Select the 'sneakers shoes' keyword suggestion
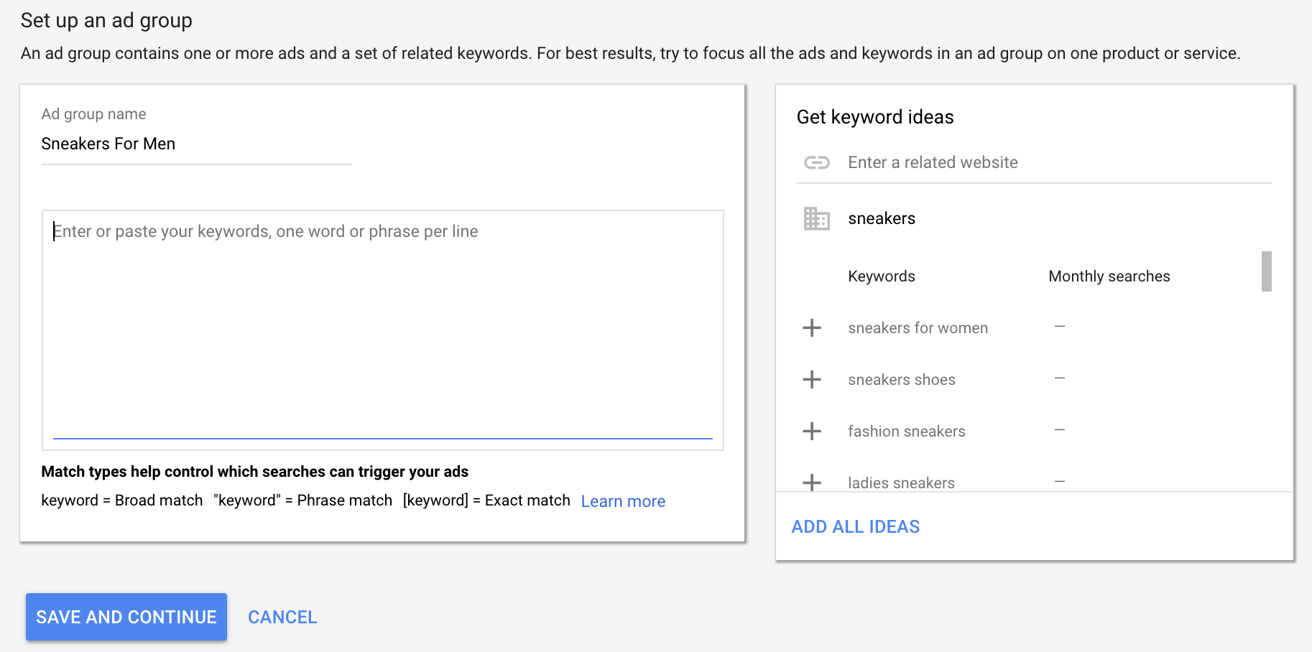Image resolution: width=1312 pixels, height=652 pixels. click(x=901, y=380)
